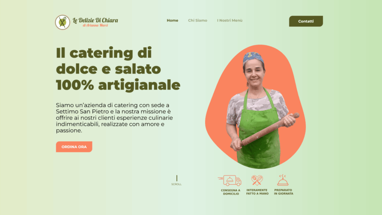Click the round fork-and-whisk logo icon
Image resolution: width=382 pixels, height=215 pixels.
[62, 22]
